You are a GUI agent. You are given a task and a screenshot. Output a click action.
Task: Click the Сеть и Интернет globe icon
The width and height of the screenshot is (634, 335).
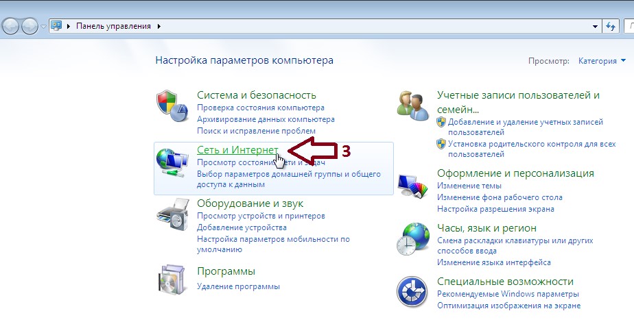[x=172, y=162]
